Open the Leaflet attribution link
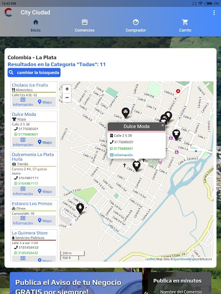This screenshot has height=294, width=221. (150, 259)
